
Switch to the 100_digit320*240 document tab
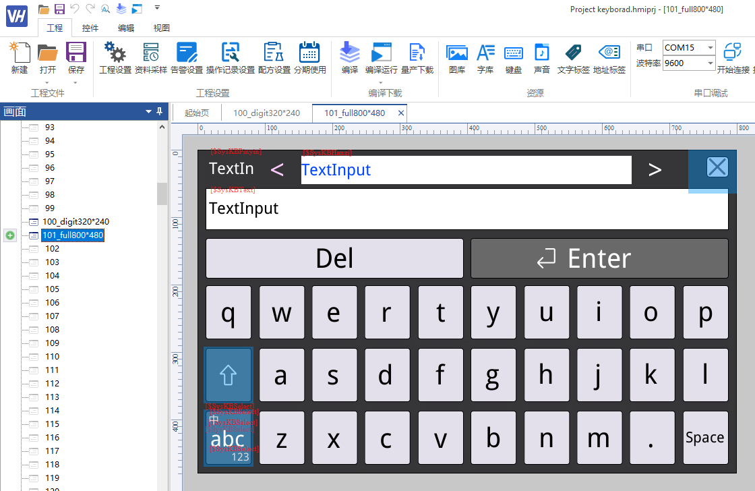coord(266,113)
